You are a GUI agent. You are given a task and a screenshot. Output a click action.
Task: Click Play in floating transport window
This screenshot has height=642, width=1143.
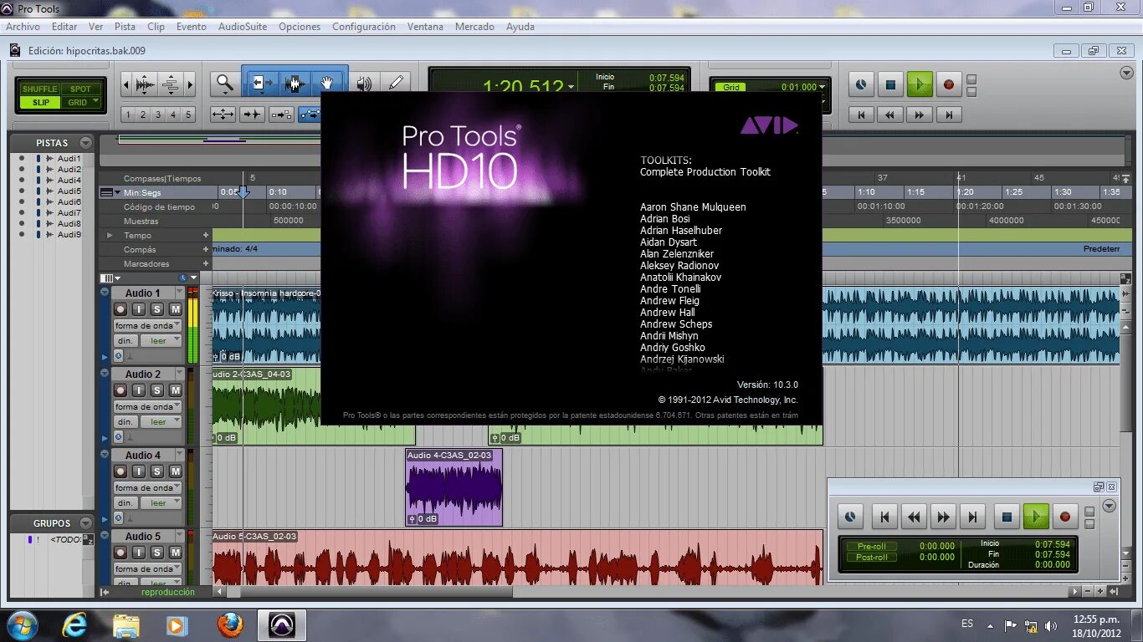(1036, 517)
